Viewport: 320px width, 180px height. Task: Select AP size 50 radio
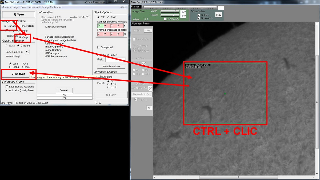pos(143,70)
